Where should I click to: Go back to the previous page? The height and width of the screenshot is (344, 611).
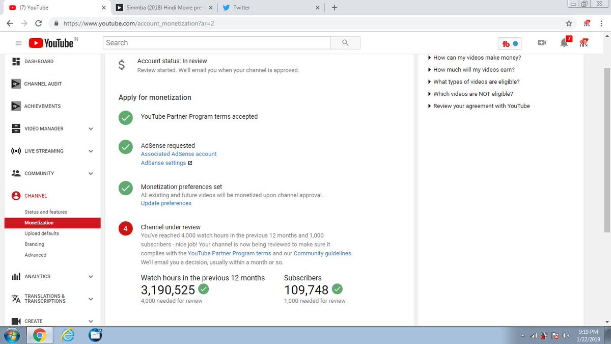[x=10, y=23]
